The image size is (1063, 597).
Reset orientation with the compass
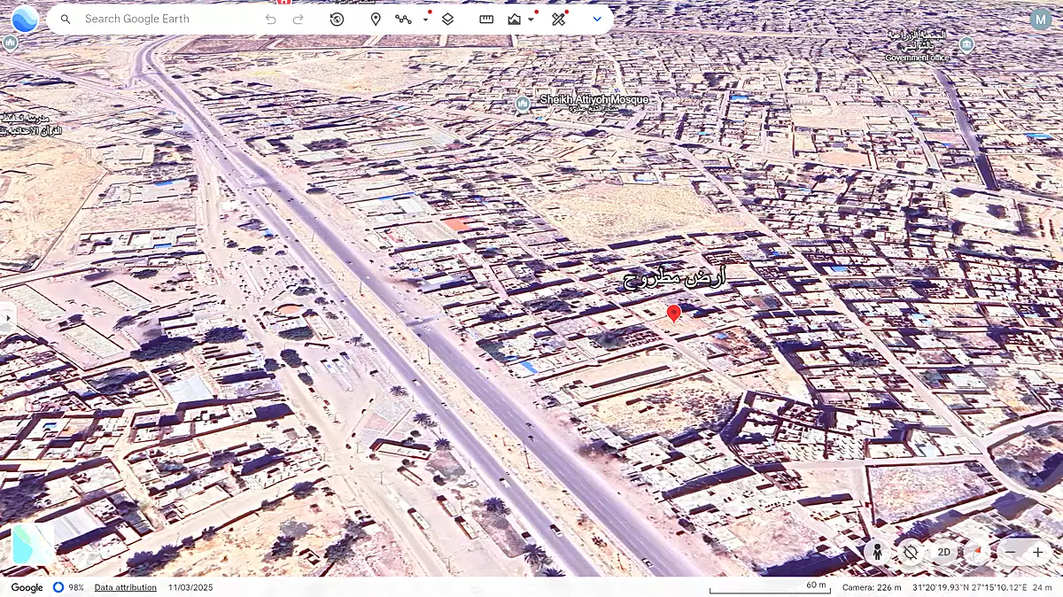pyautogui.click(x=977, y=552)
